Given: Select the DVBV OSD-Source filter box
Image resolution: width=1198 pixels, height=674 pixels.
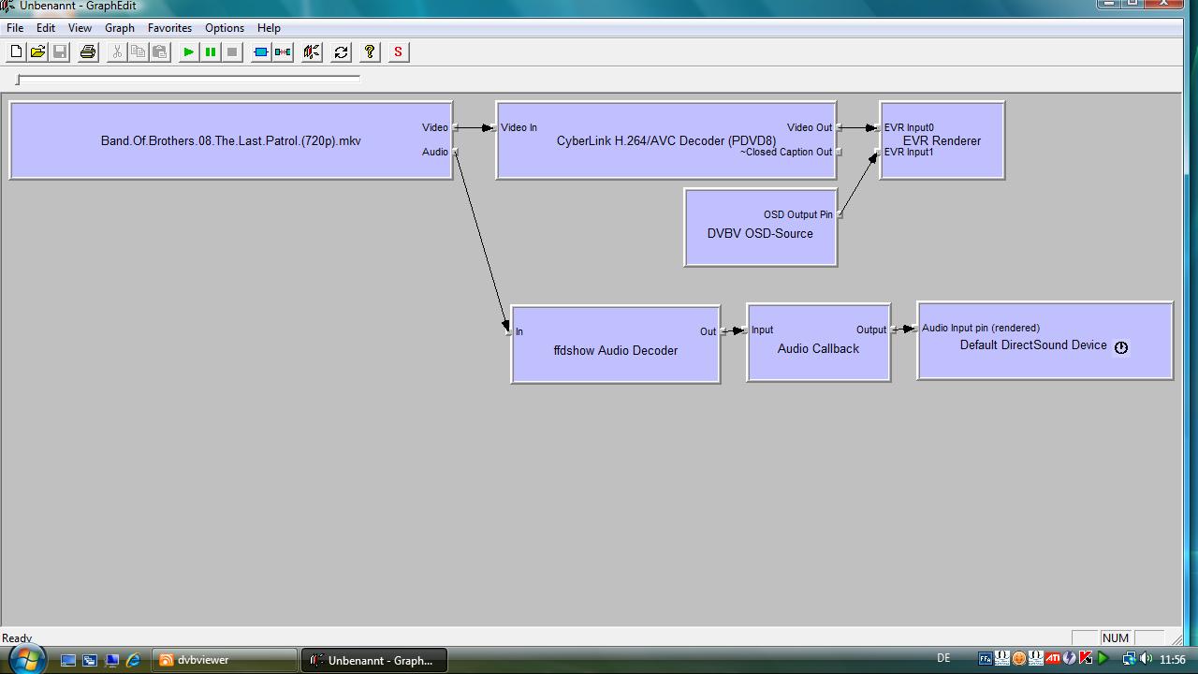Looking at the screenshot, I should coord(759,245).
